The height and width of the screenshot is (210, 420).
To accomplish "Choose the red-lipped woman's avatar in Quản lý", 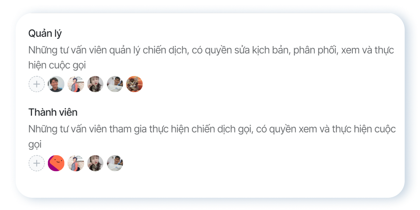I will tap(95, 84).
